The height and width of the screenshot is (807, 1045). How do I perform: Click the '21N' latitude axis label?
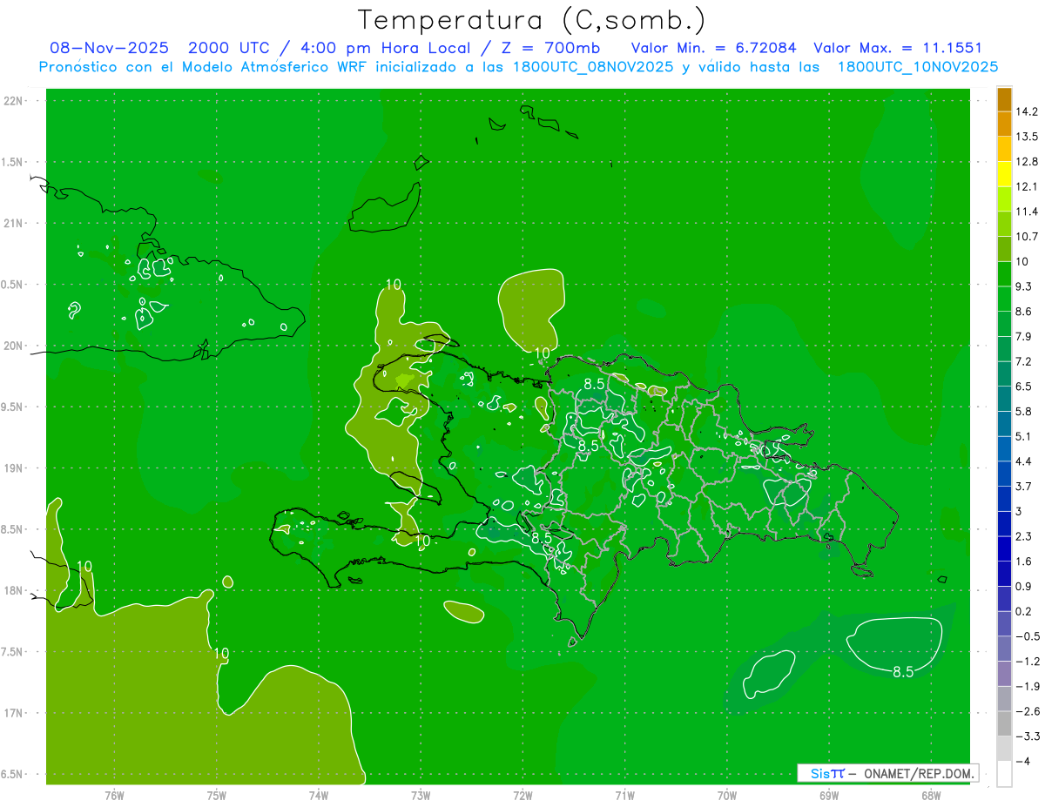[x=14, y=223]
